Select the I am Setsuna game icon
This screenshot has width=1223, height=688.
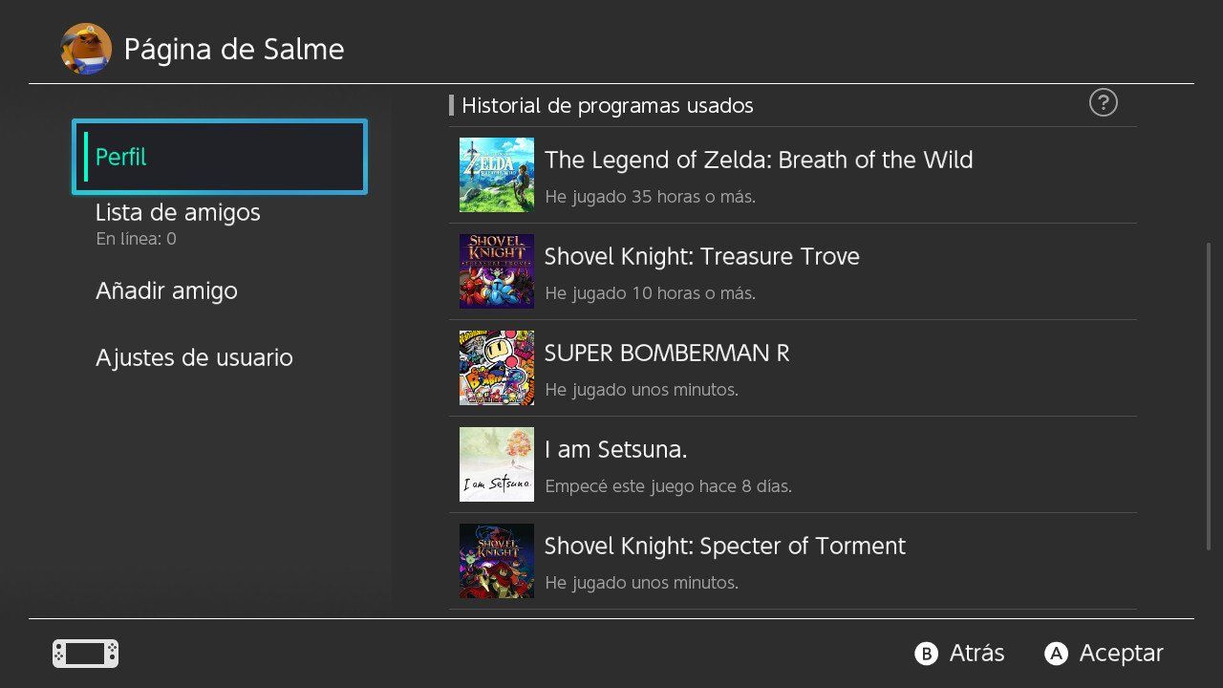coord(496,464)
